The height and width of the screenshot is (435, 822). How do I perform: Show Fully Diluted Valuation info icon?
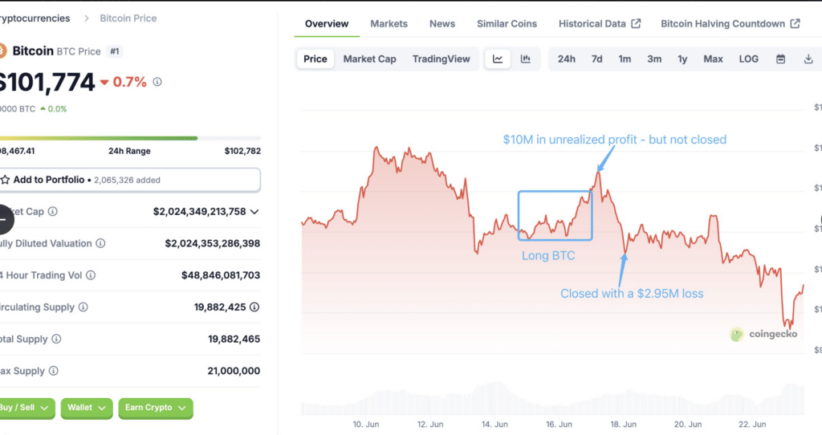(x=100, y=243)
